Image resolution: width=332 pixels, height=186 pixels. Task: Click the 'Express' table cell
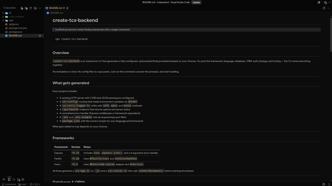(59, 153)
